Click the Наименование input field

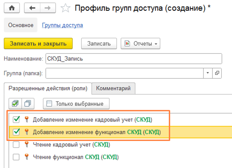click(x=134, y=59)
